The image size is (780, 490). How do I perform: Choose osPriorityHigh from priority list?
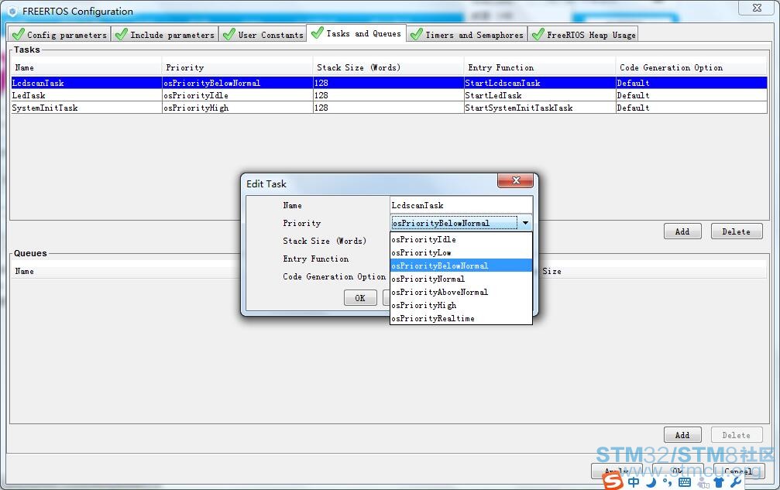[x=461, y=305]
